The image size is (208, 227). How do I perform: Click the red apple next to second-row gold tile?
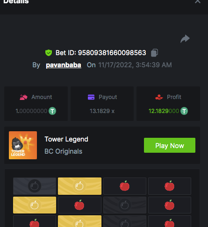79,205
